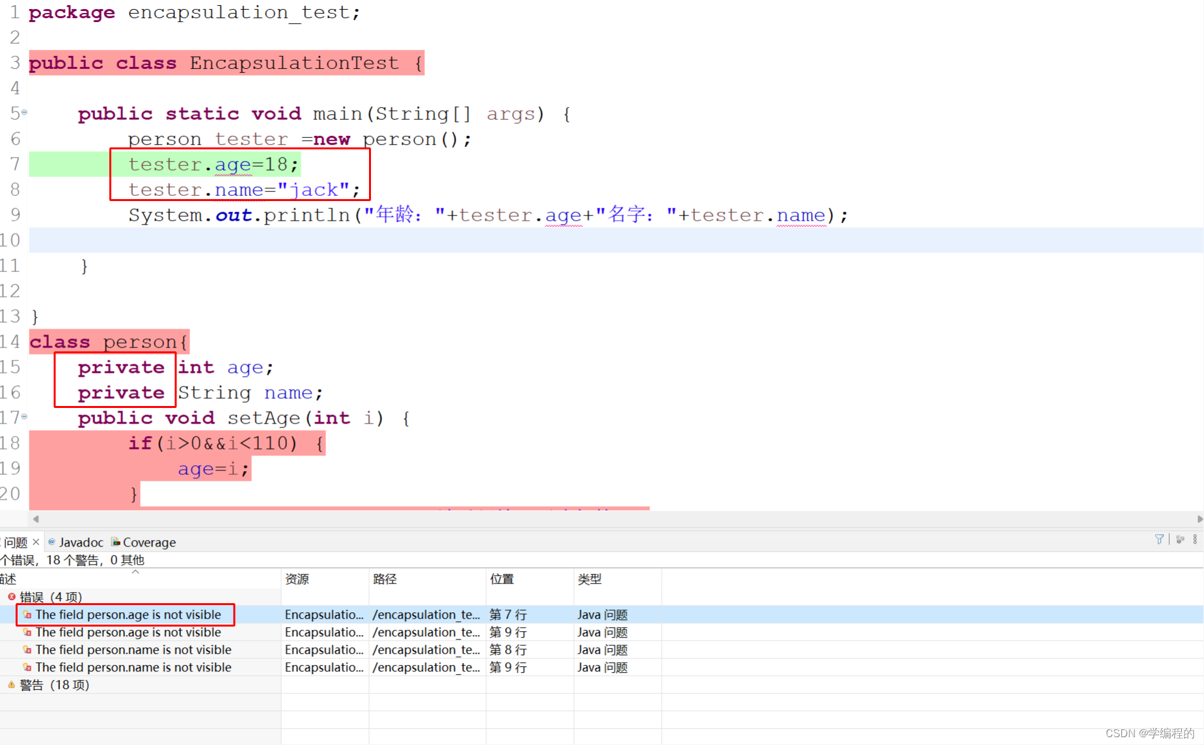Switch to the Coverage tab
Viewport: 1204px width, 745px height.
click(x=143, y=542)
